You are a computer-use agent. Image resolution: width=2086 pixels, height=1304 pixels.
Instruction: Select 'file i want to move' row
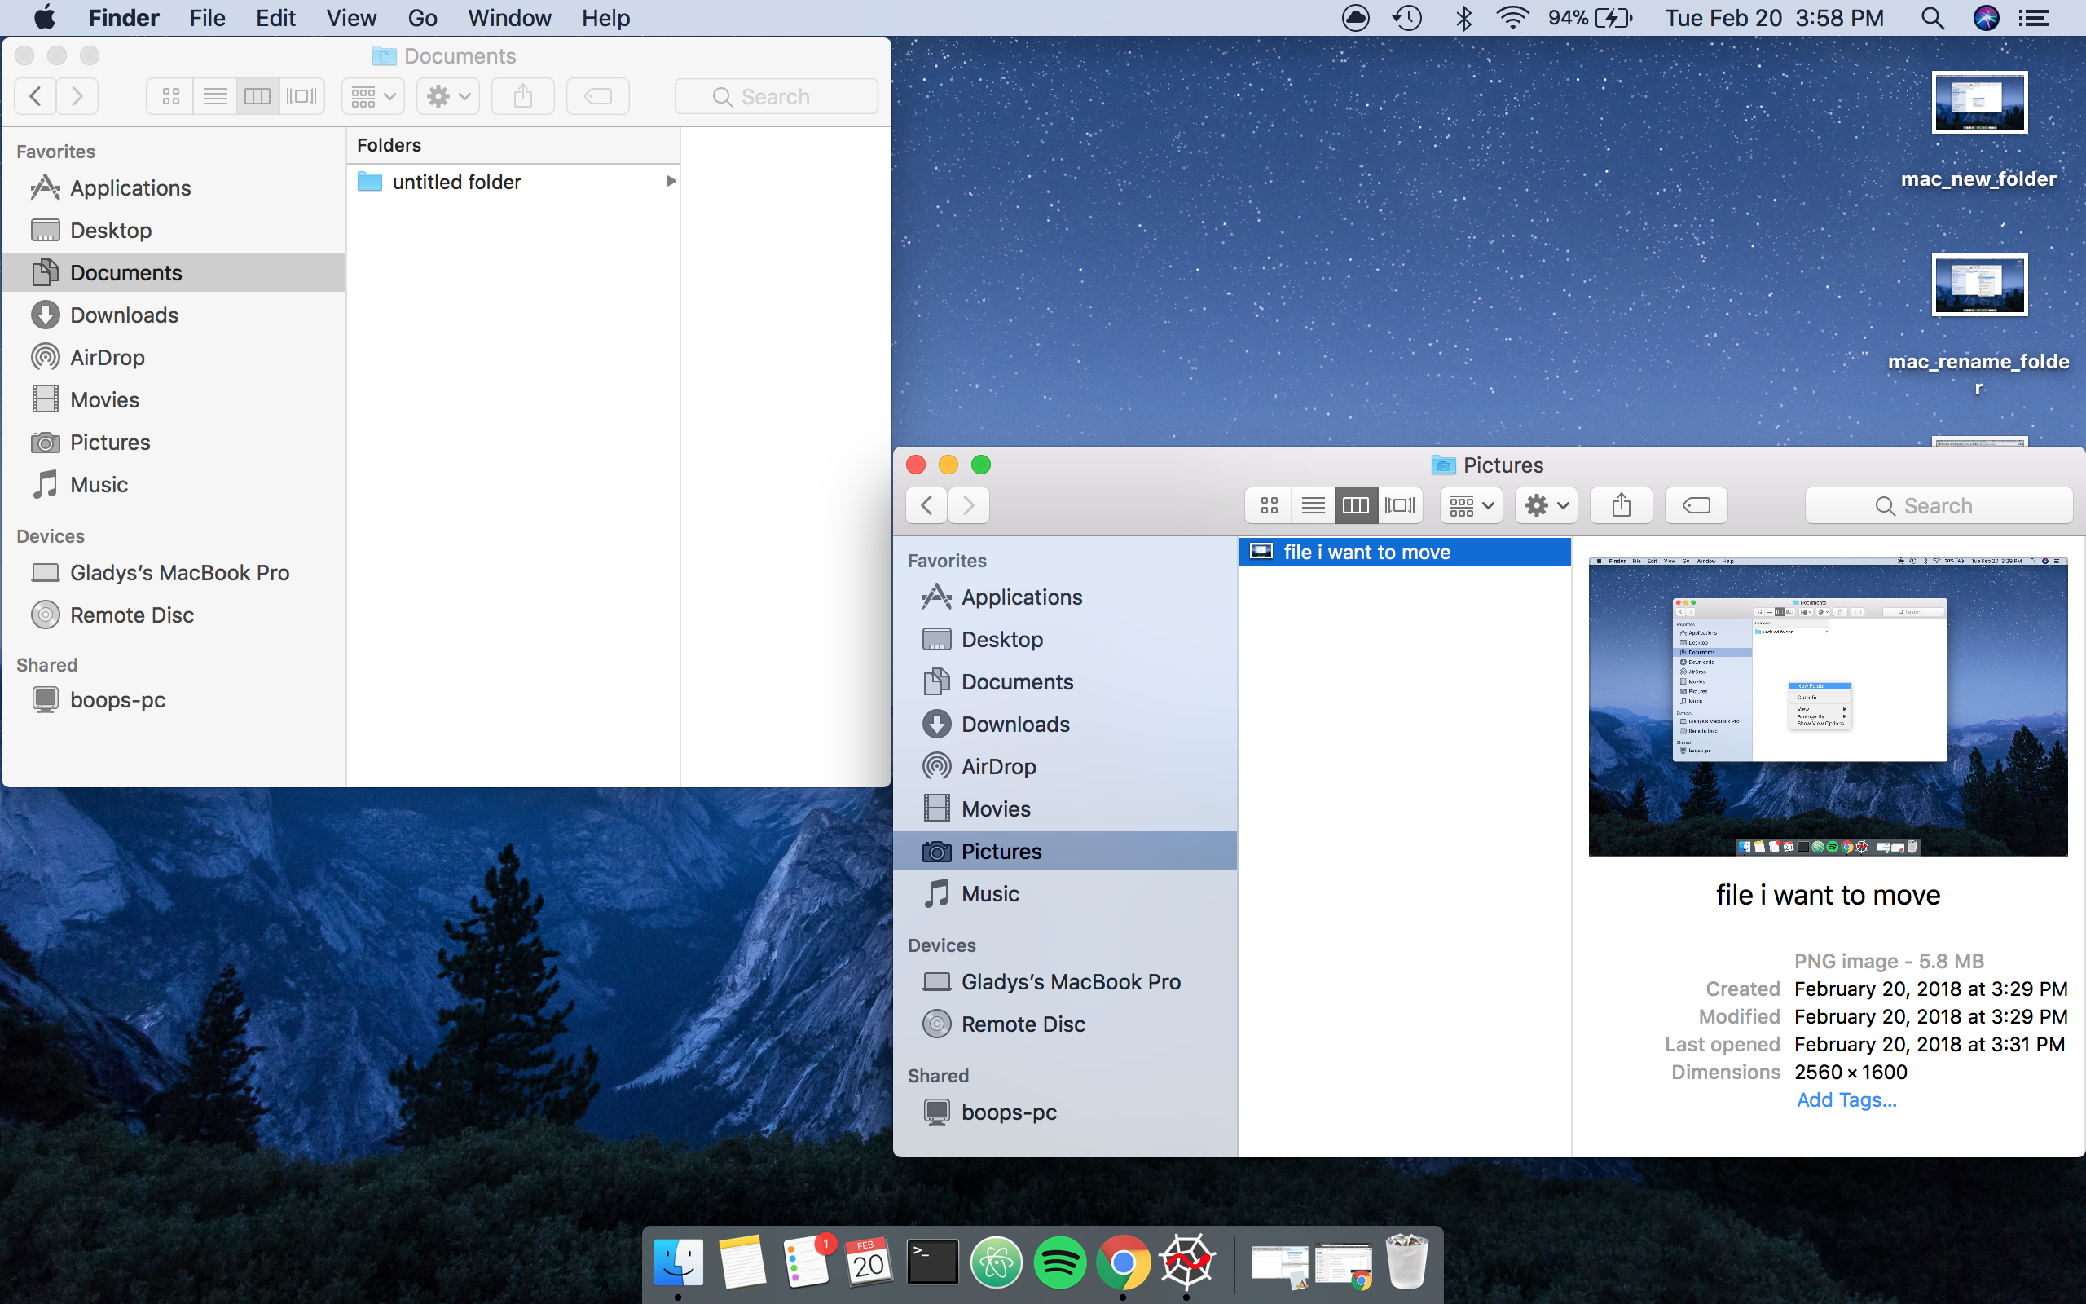pyautogui.click(x=1404, y=552)
